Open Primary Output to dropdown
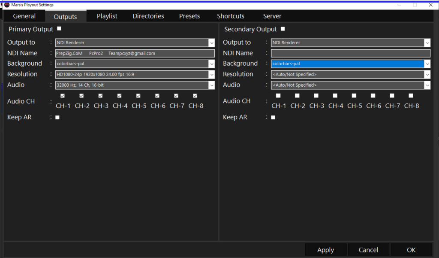Image resolution: width=439 pixels, height=258 pixels. coord(135,42)
